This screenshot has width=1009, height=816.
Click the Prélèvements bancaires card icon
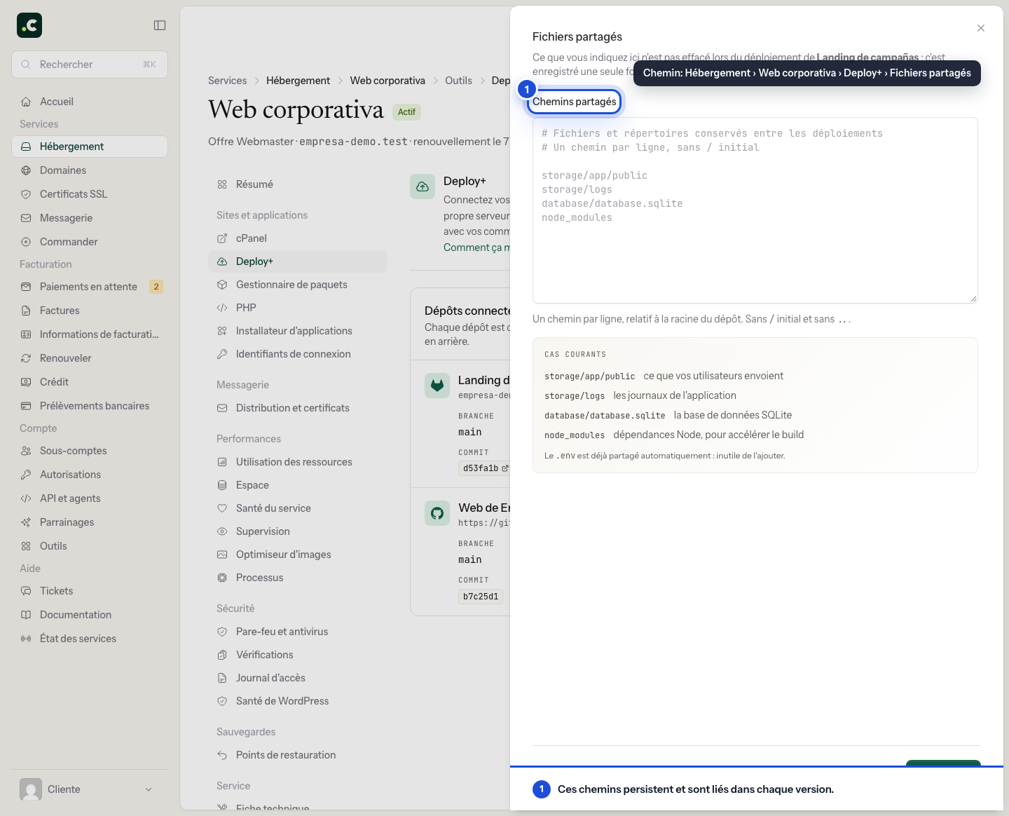pyautogui.click(x=26, y=406)
